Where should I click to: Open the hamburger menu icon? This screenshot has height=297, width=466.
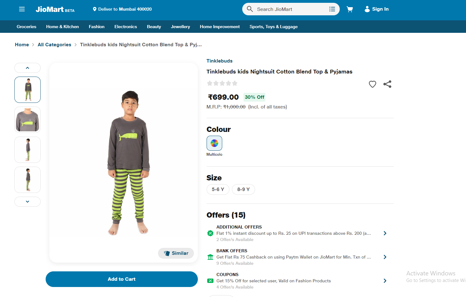coord(22,9)
